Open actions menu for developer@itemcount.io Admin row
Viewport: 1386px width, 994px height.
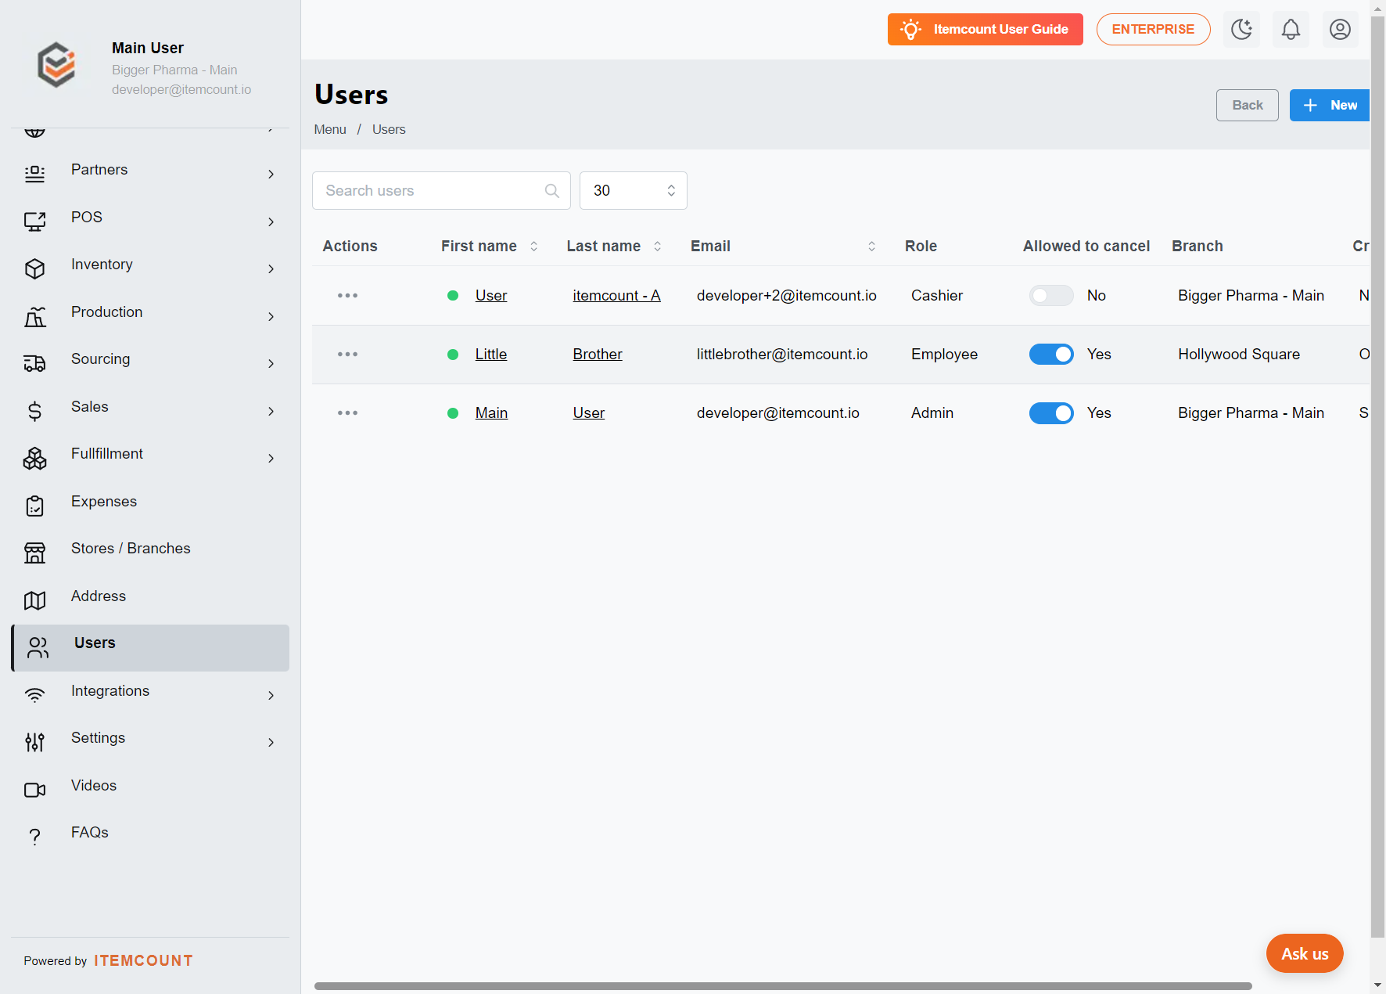pyautogui.click(x=347, y=412)
